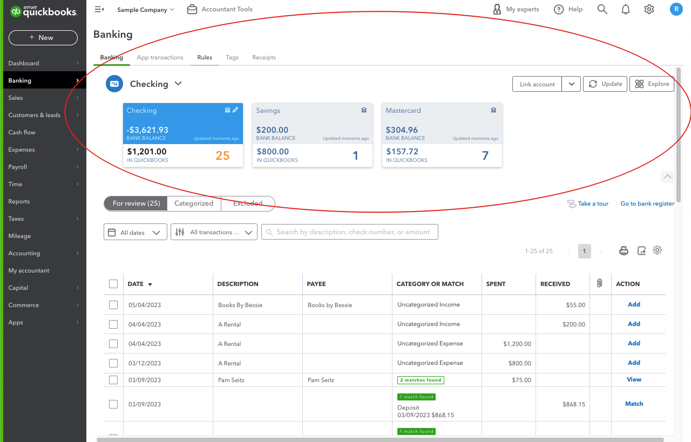Viewport: 691px width, 442px height.
Task: Export the transaction list
Action: pos(641,250)
